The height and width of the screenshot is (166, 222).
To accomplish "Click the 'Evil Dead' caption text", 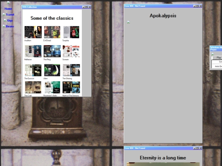I will pyautogui.click(x=47, y=41).
